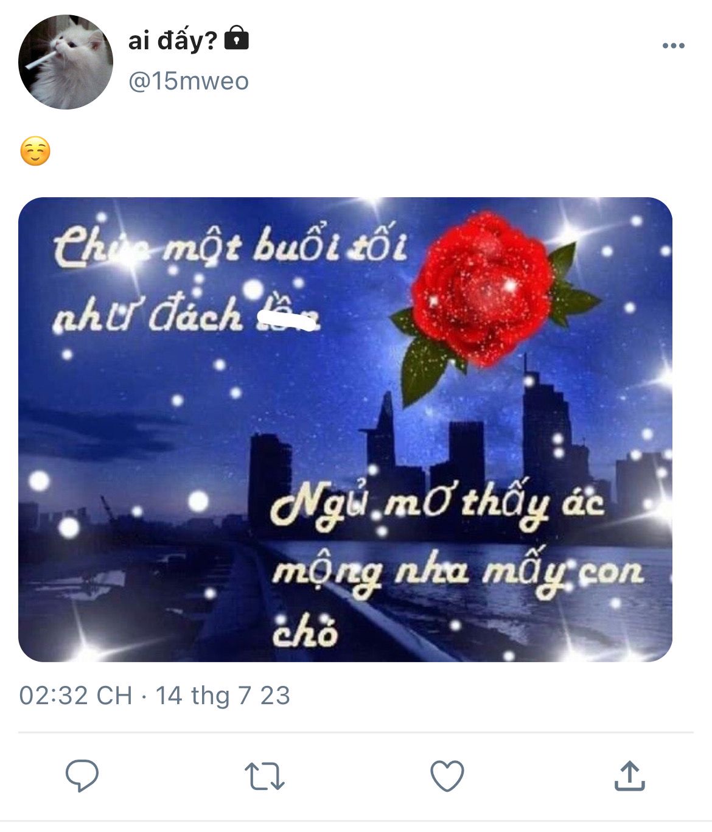712x832 pixels.
Task: Open the attached night city image
Action: click(345, 429)
